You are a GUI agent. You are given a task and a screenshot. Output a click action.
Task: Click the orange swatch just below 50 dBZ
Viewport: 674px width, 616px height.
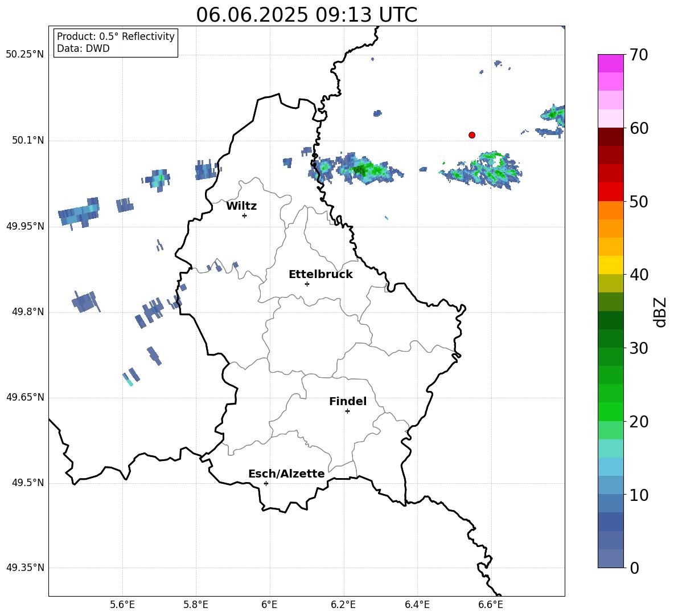click(610, 210)
